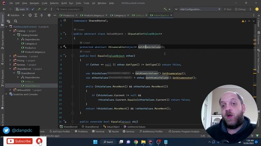Click the Explorer search magnifier icon
This screenshot has width=261, height=146.
(x=15, y=21)
